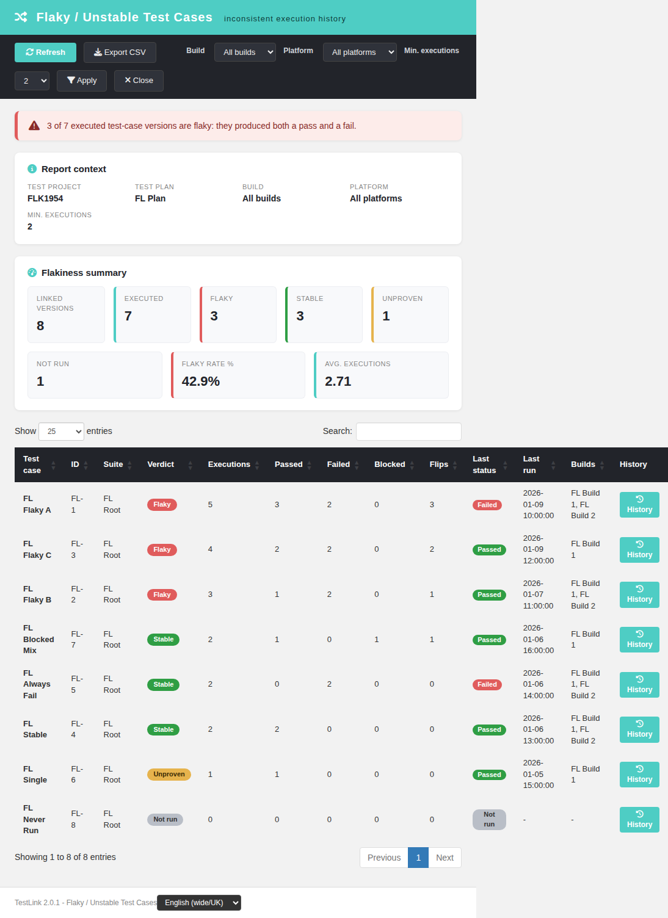Click the Unproven summary card
The width and height of the screenshot is (668, 918).
pyautogui.click(x=410, y=315)
